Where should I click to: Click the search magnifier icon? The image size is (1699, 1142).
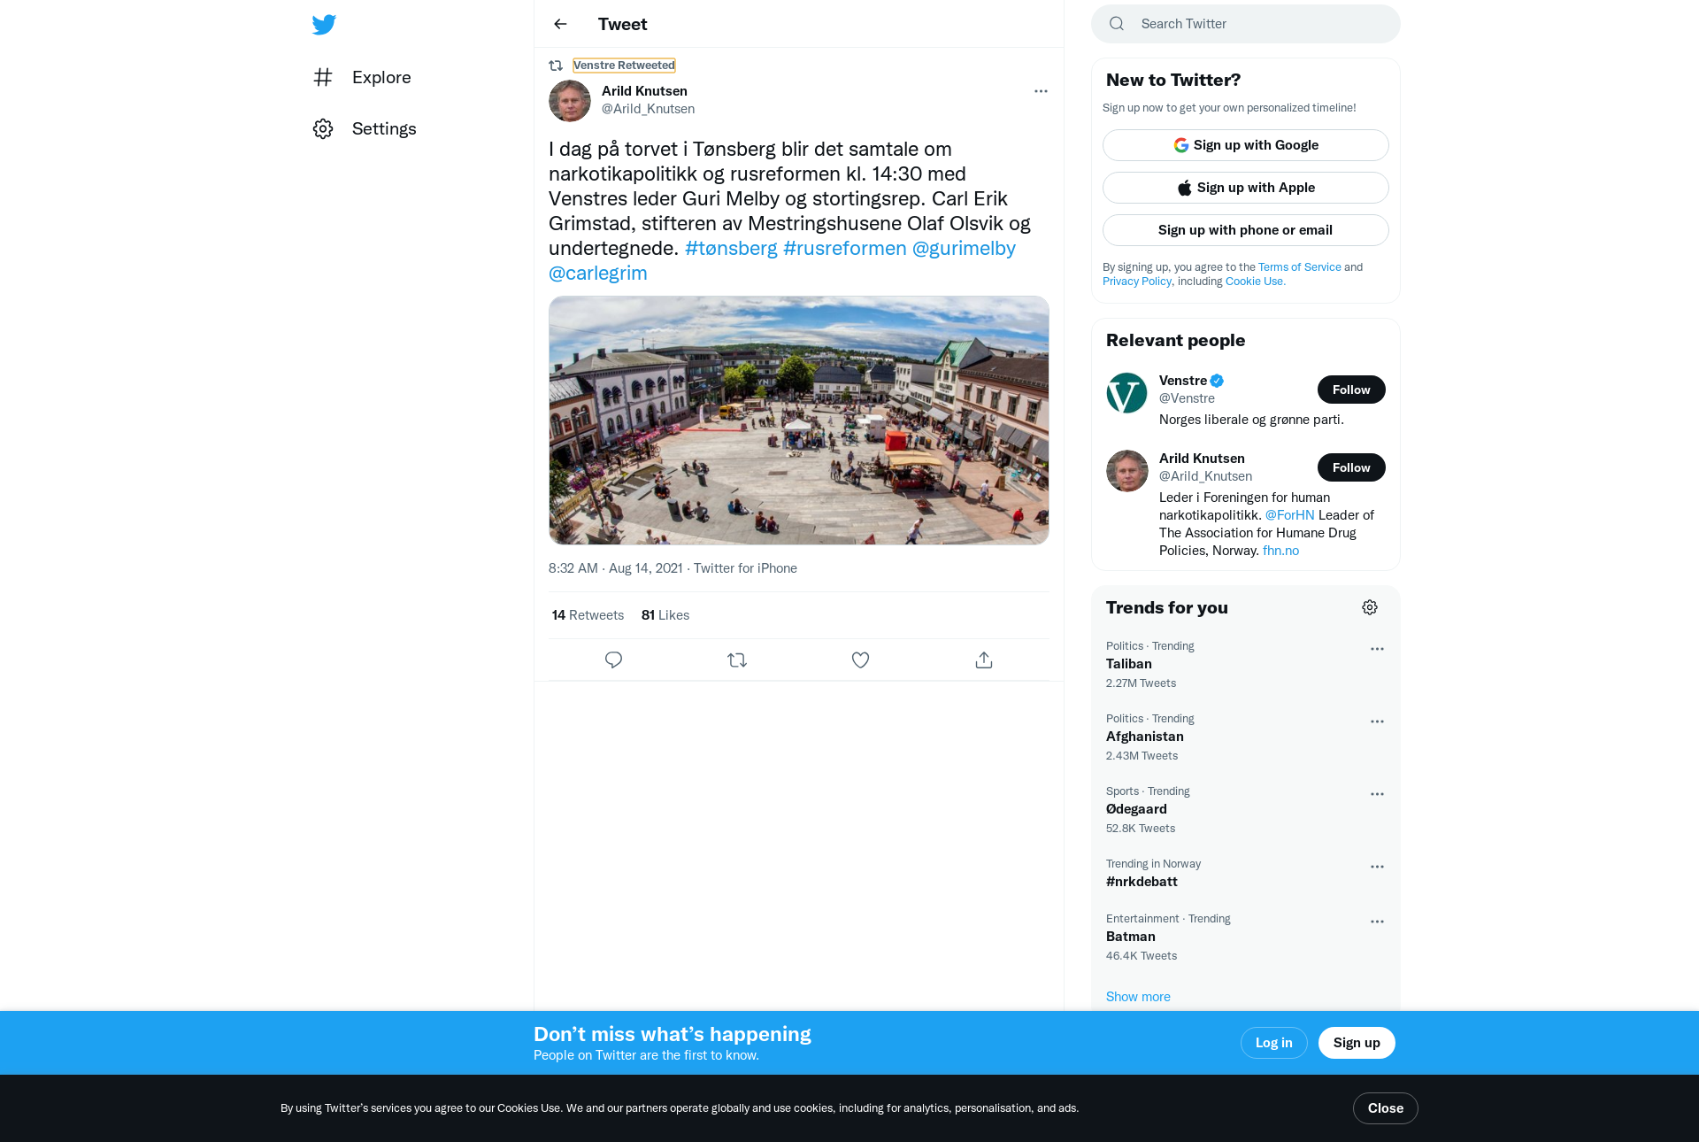point(1117,24)
